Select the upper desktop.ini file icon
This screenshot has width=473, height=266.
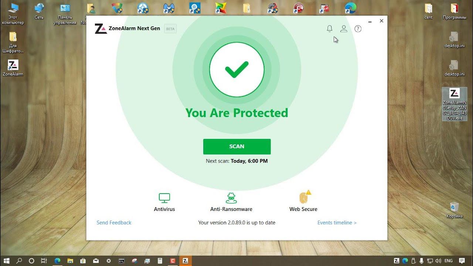(x=455, y=40)
